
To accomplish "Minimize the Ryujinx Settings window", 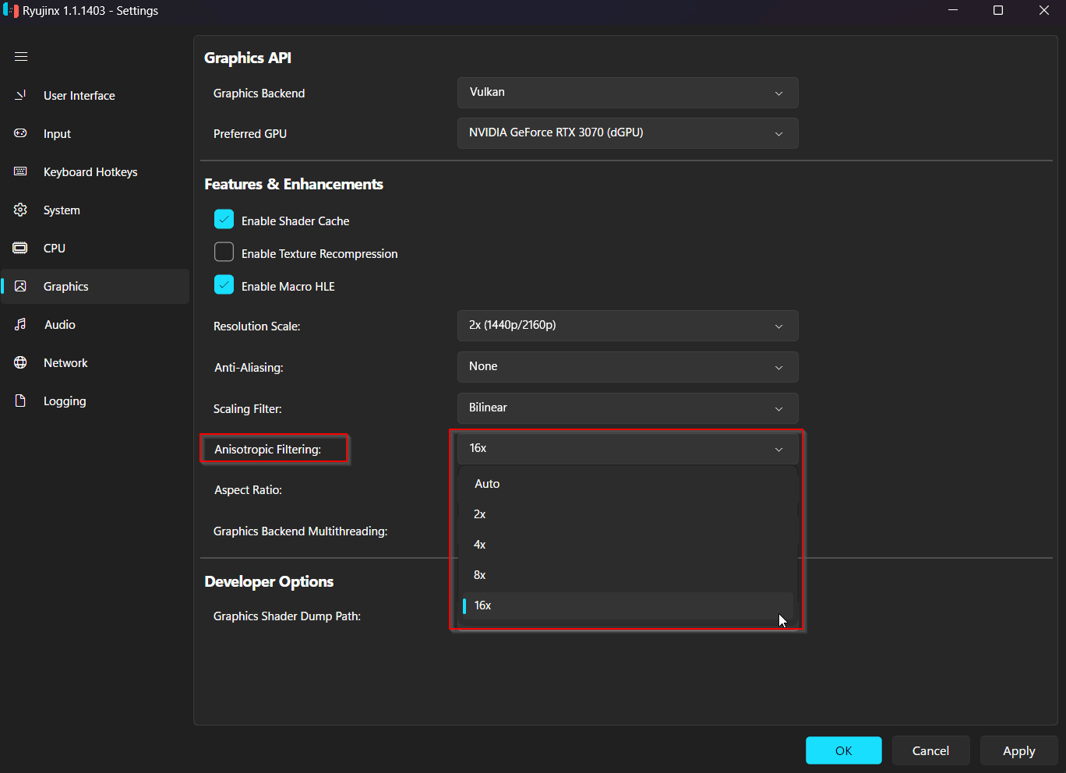I will (953, 11).
